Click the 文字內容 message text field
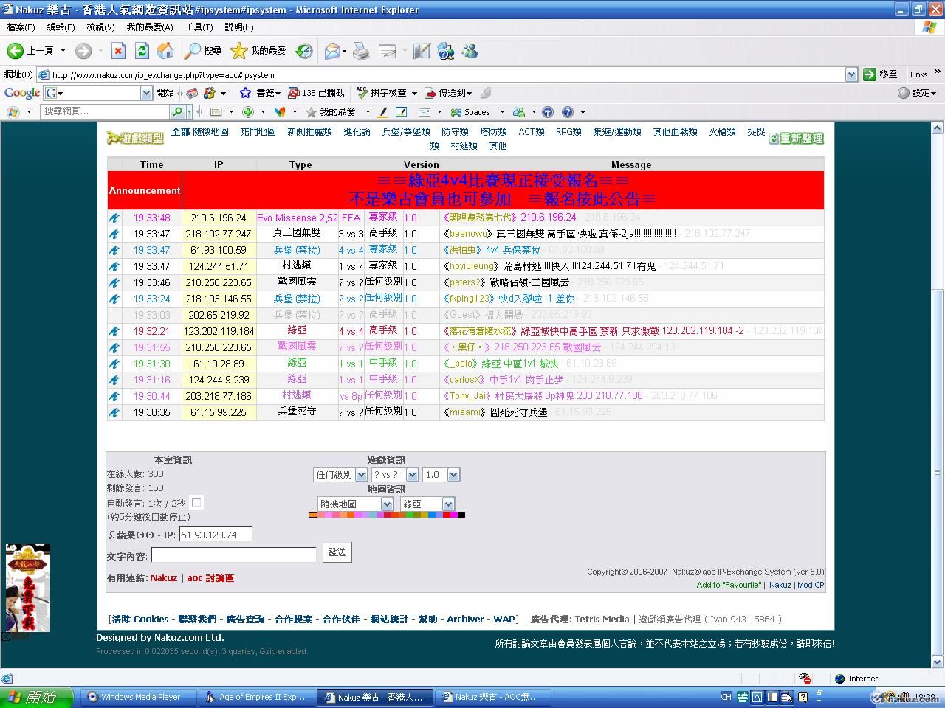 point(233,555)
